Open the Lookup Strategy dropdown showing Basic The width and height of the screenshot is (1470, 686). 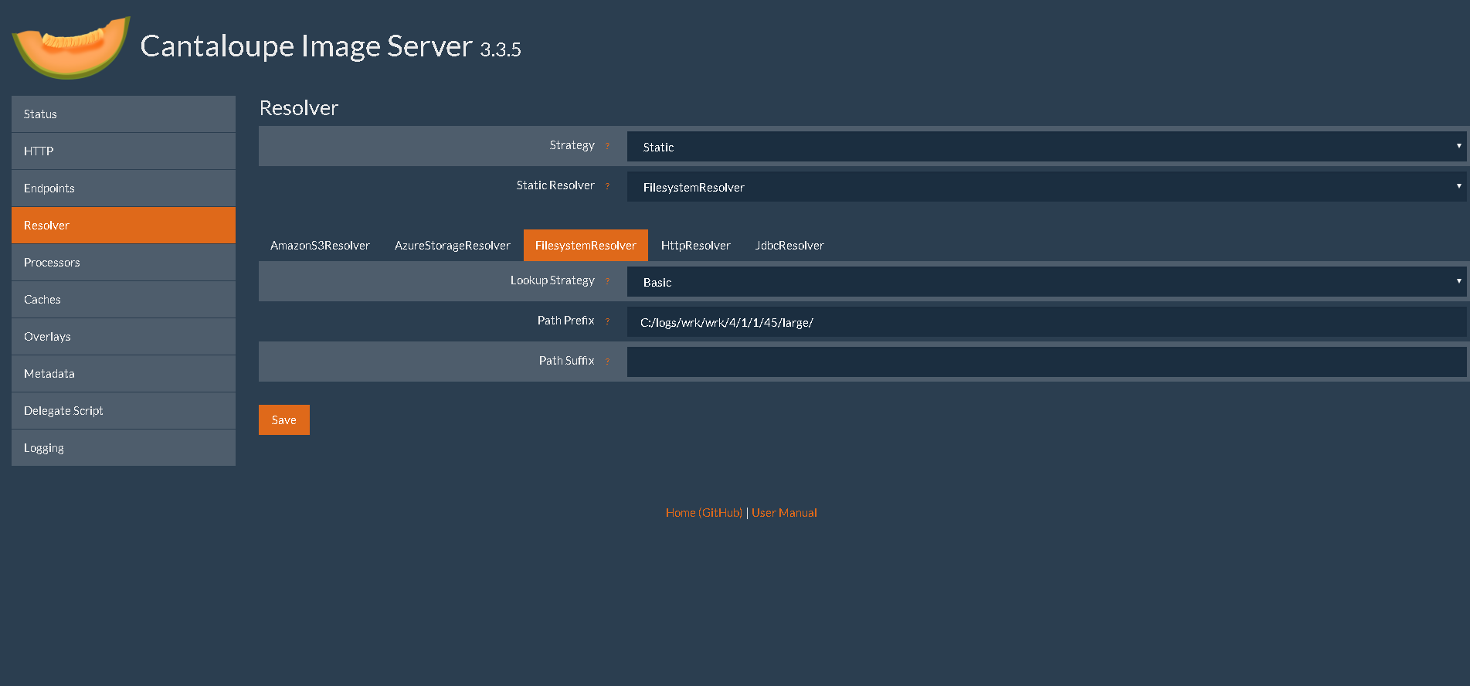(x=1047, y=282)
